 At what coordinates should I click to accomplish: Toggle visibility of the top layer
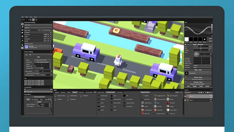[185, 96]
